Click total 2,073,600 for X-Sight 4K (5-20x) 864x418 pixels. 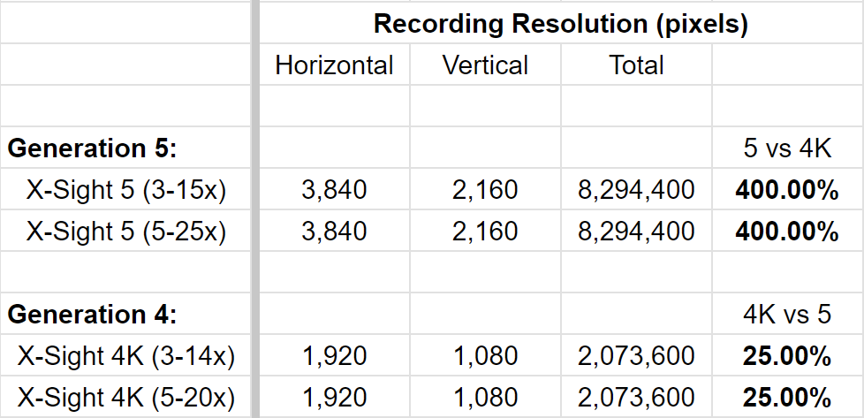tap(636, 397)
